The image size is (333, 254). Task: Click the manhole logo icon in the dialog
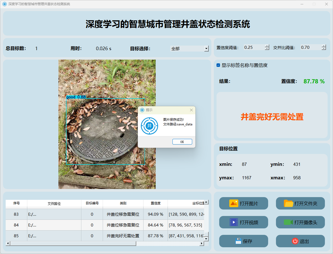[x=149, y=126]
